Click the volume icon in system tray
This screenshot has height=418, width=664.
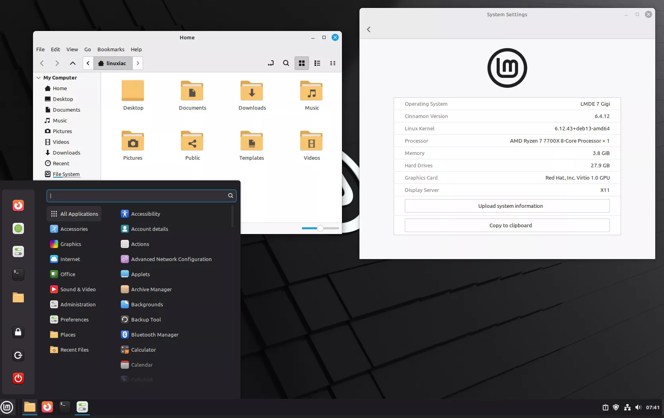[638, 407]
